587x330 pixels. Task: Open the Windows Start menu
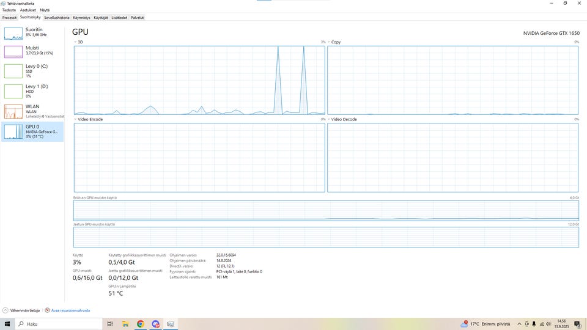coord(7,324)
